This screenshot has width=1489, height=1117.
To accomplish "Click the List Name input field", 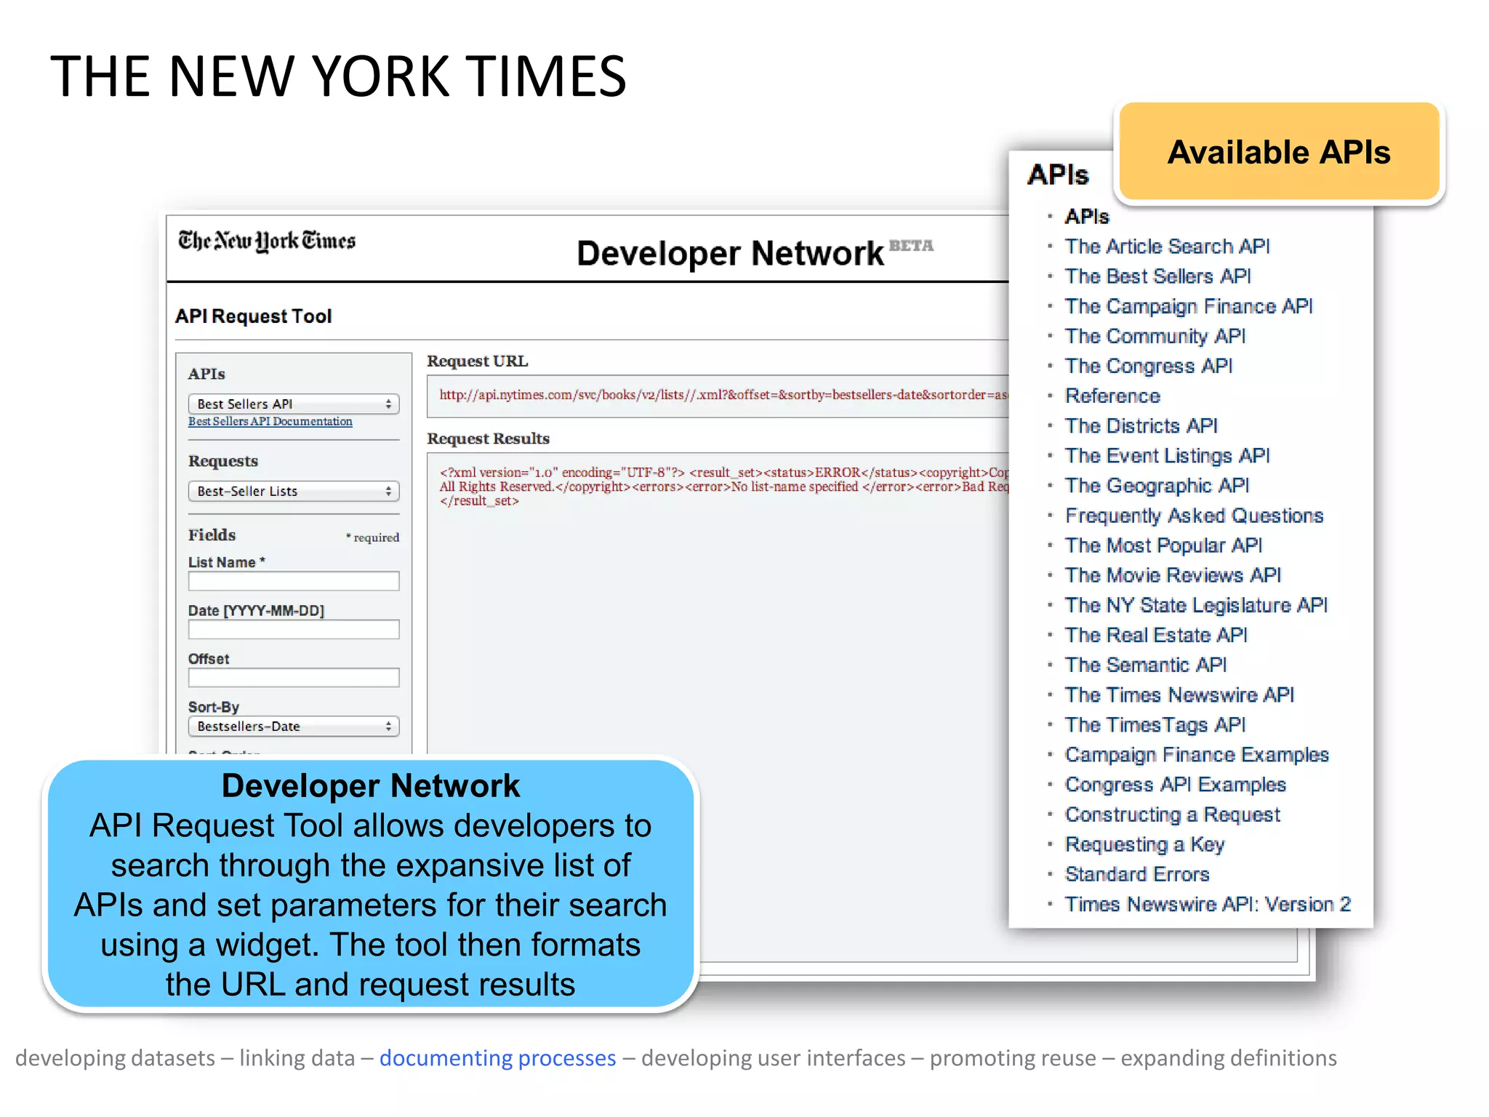I will click(x=294, y=581).
